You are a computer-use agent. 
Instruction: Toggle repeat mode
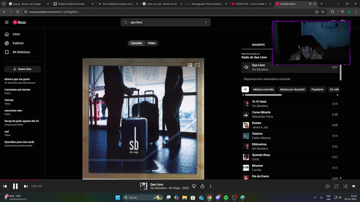pos(336,186)
